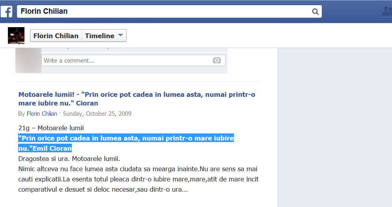Open the Facebook home logo
Image resolution: width=392 pixels, height=207 pixels.
click(6, 11)
